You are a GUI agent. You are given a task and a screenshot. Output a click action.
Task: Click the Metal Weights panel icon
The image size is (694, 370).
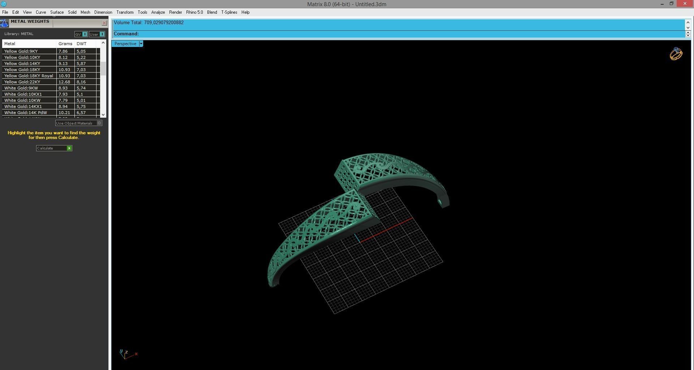4,23
